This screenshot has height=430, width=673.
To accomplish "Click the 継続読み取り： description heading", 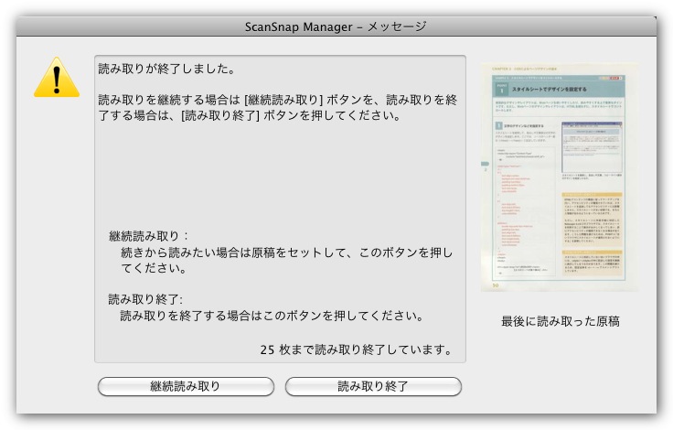I will click(x=147, y=235).
